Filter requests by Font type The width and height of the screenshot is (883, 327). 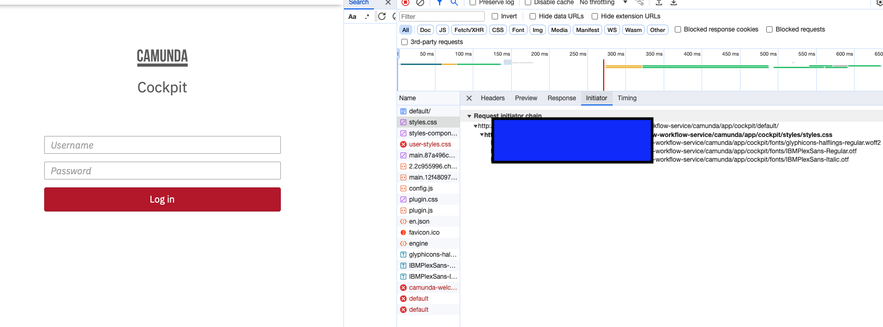pos(519,30)
